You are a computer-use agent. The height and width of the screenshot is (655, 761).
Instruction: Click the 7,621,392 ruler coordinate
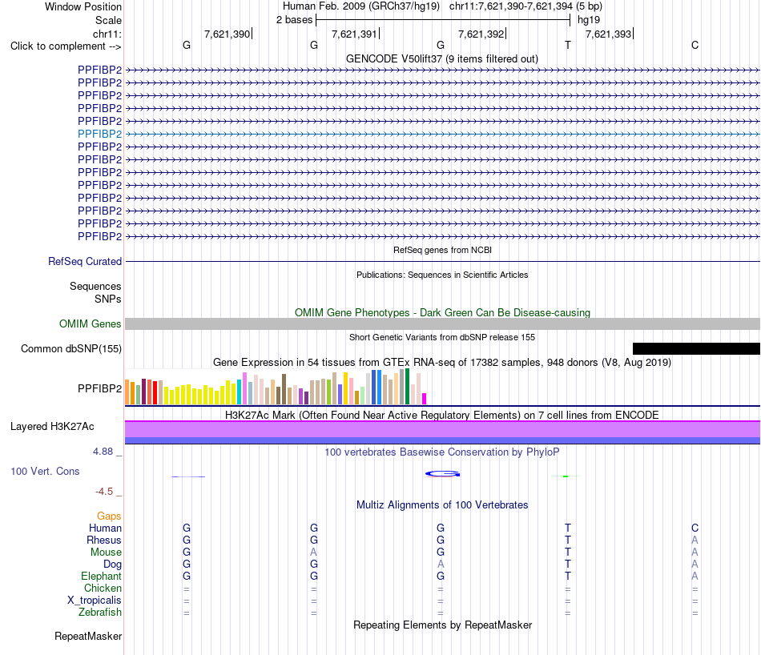(x=481, y=34)
